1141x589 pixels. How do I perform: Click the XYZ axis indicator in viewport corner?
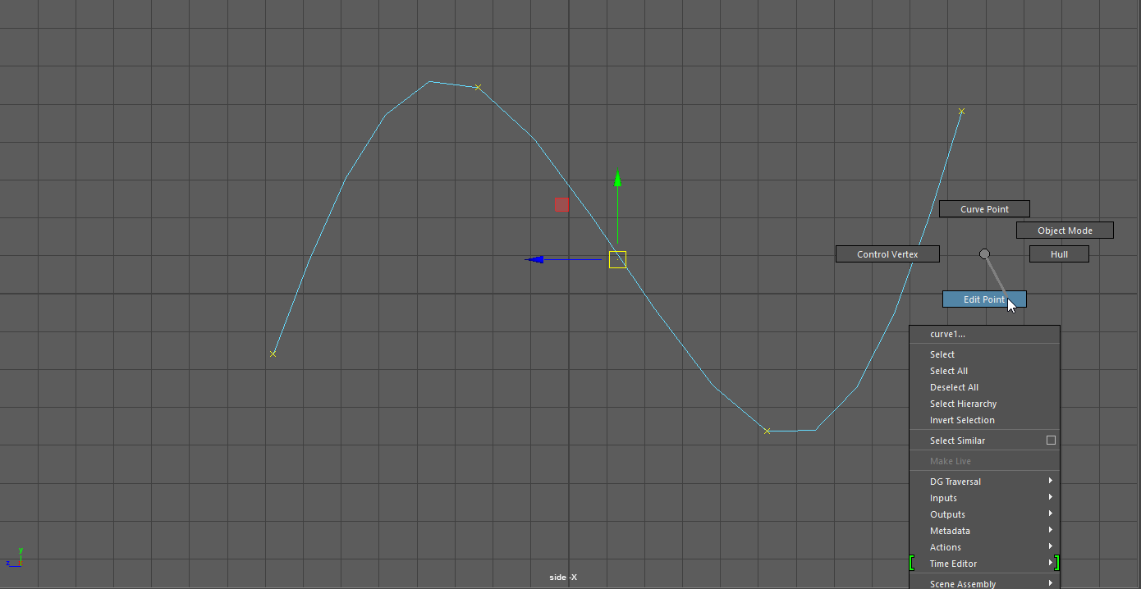point(15,559)
